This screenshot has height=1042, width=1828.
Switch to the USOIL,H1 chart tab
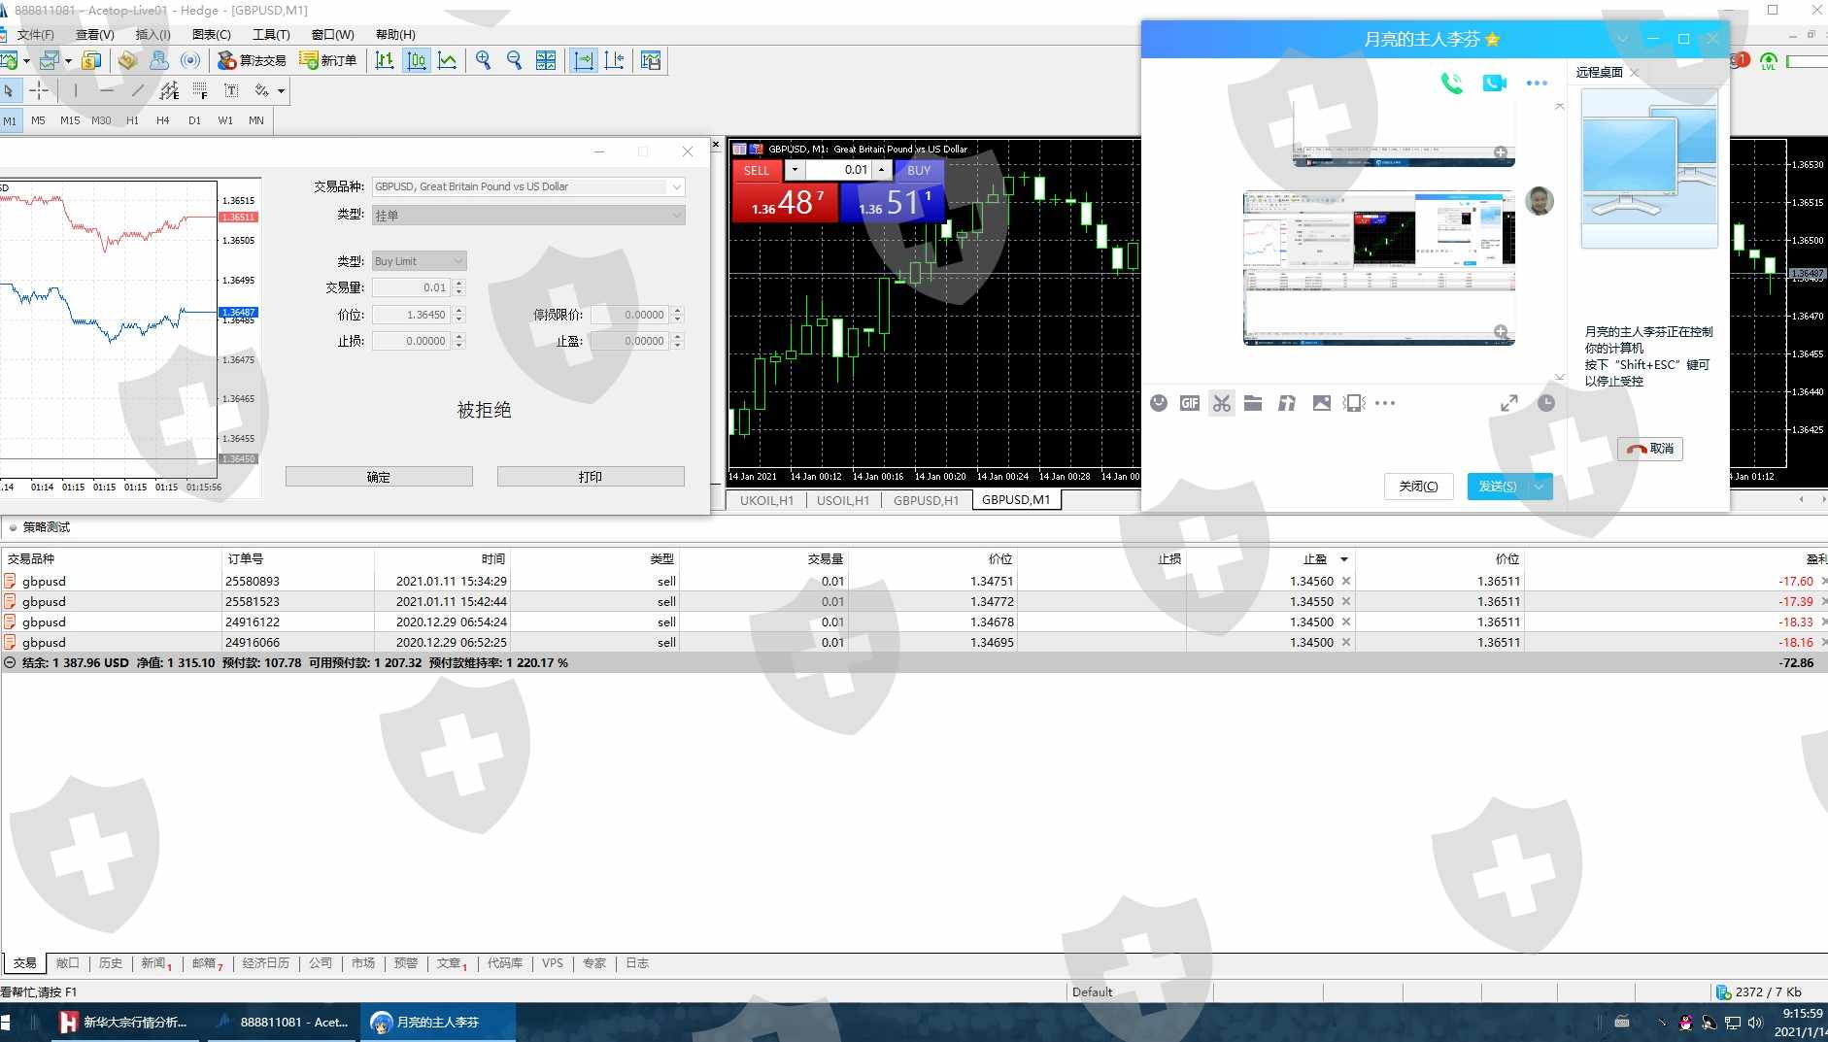pos(842,500)
